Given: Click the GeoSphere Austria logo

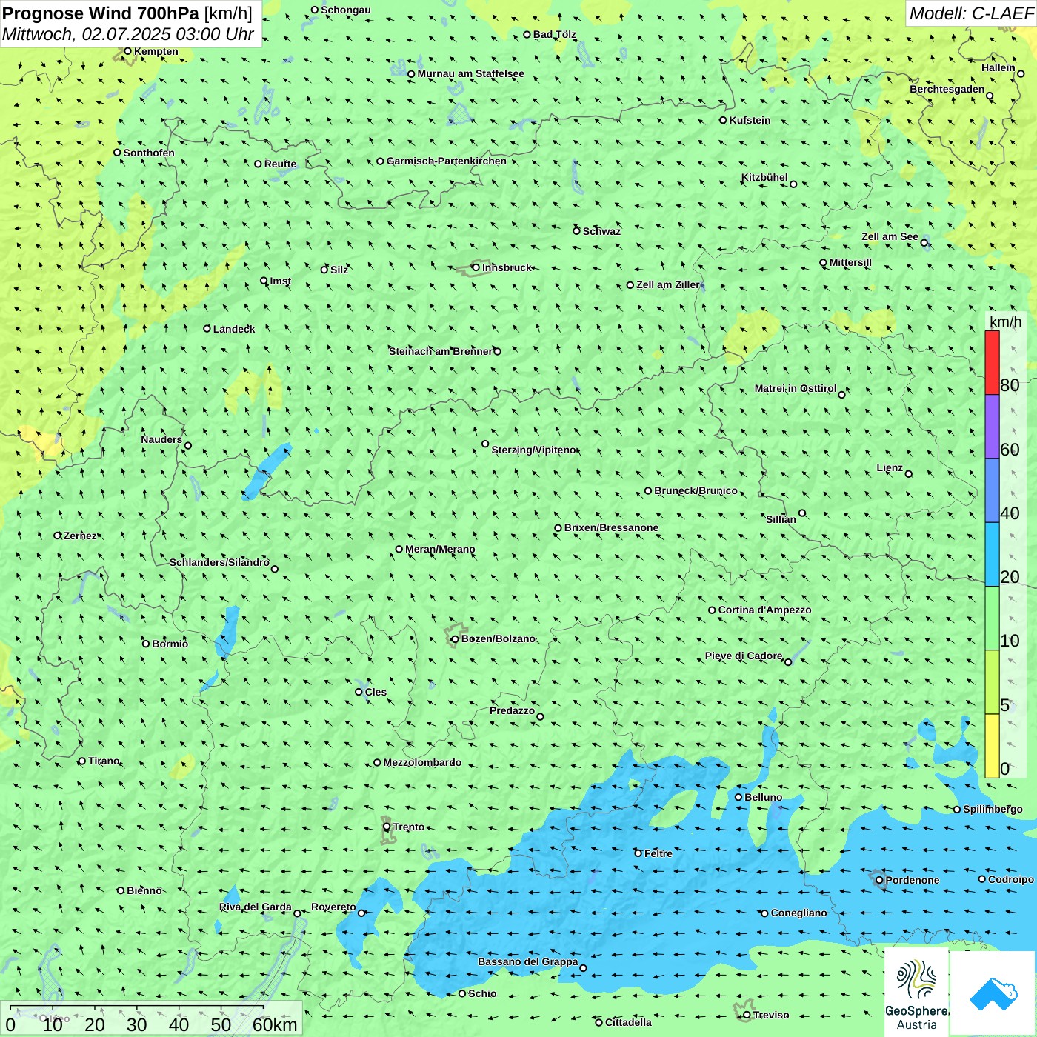Looking at the screenshot, I should [x=916, y=993].
